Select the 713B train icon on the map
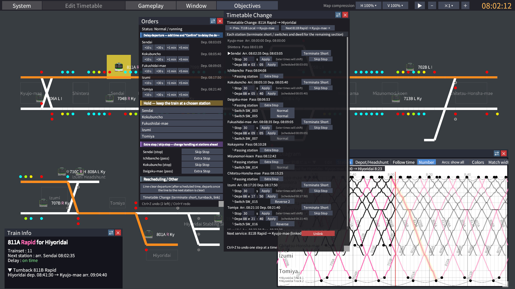 (396, 98)
